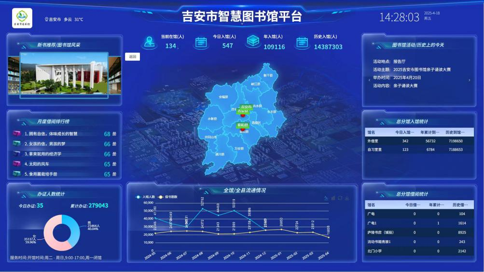Click the 今日入馆 column header
Viewport: 484px width, 272px height.
(x=405, y=132)
